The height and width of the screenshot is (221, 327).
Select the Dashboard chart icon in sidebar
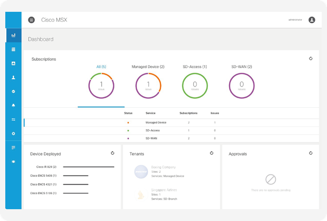13,35
